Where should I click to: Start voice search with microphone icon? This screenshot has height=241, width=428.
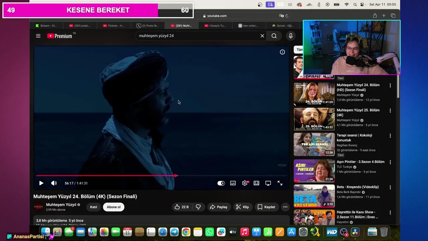point(291,36)
